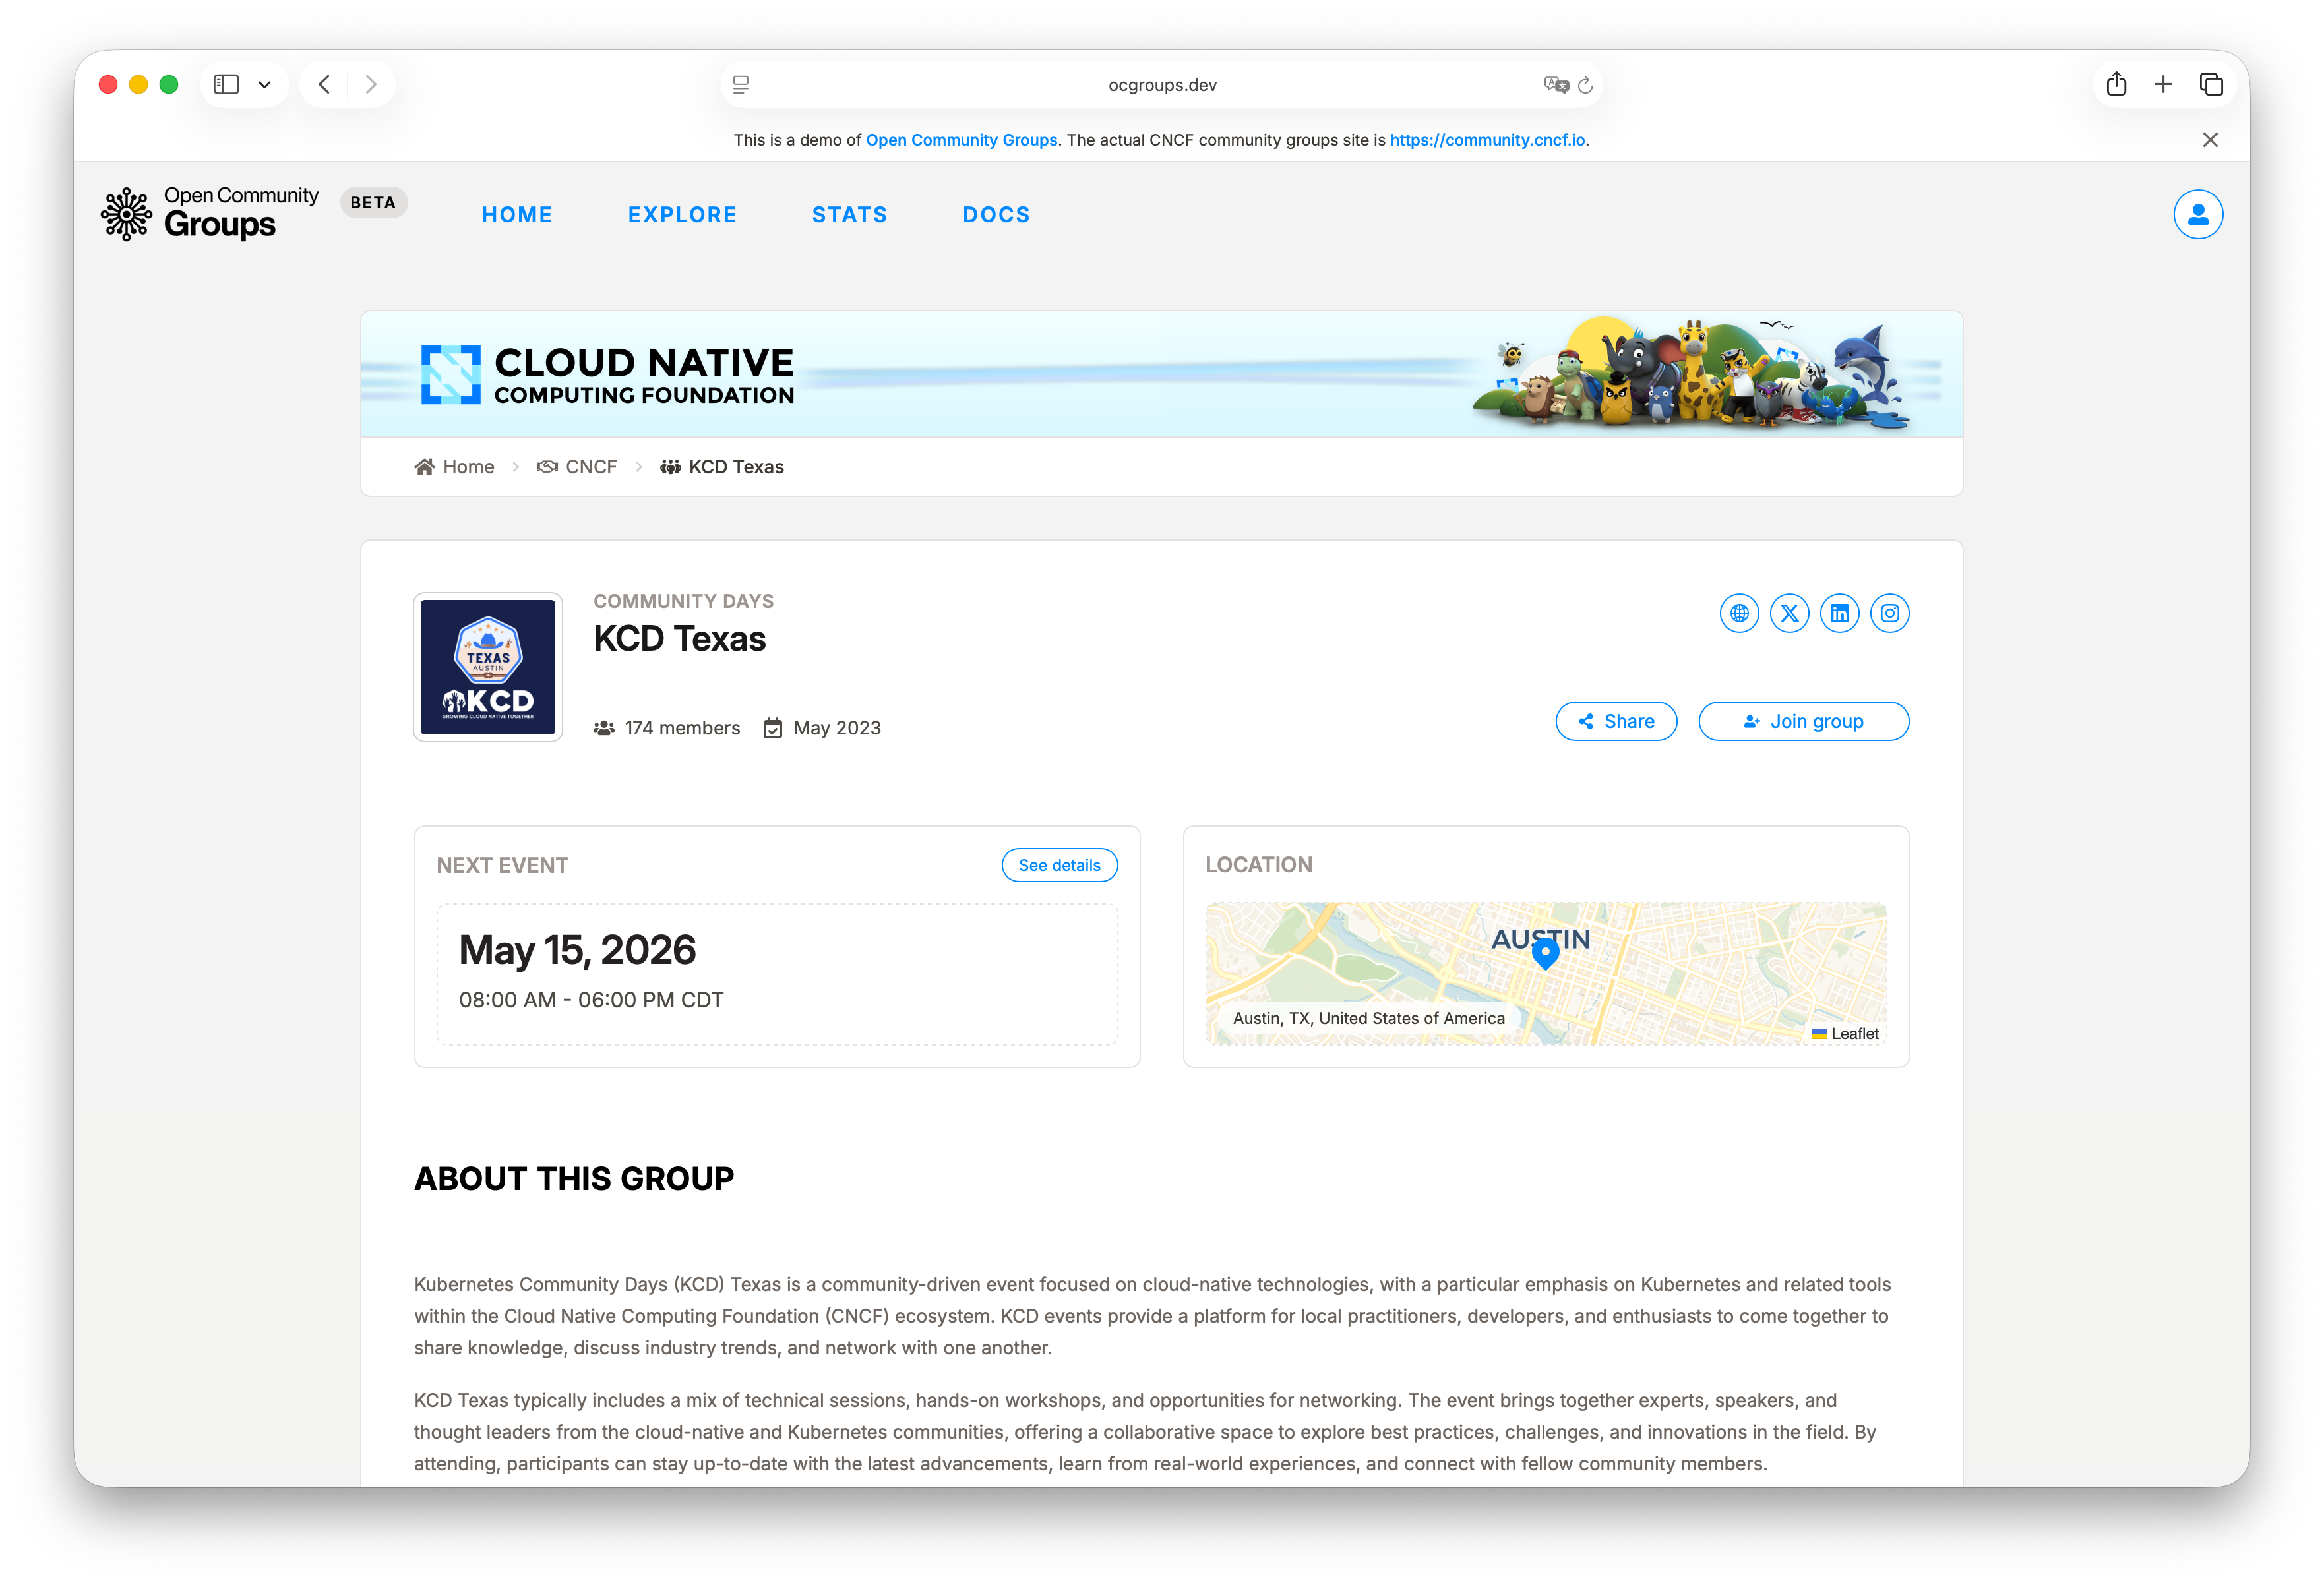Click the COMMUNITY DAYS category label
Image resolution: width=2324 pixels, height=1585 pixels.
tap(684, 601)
